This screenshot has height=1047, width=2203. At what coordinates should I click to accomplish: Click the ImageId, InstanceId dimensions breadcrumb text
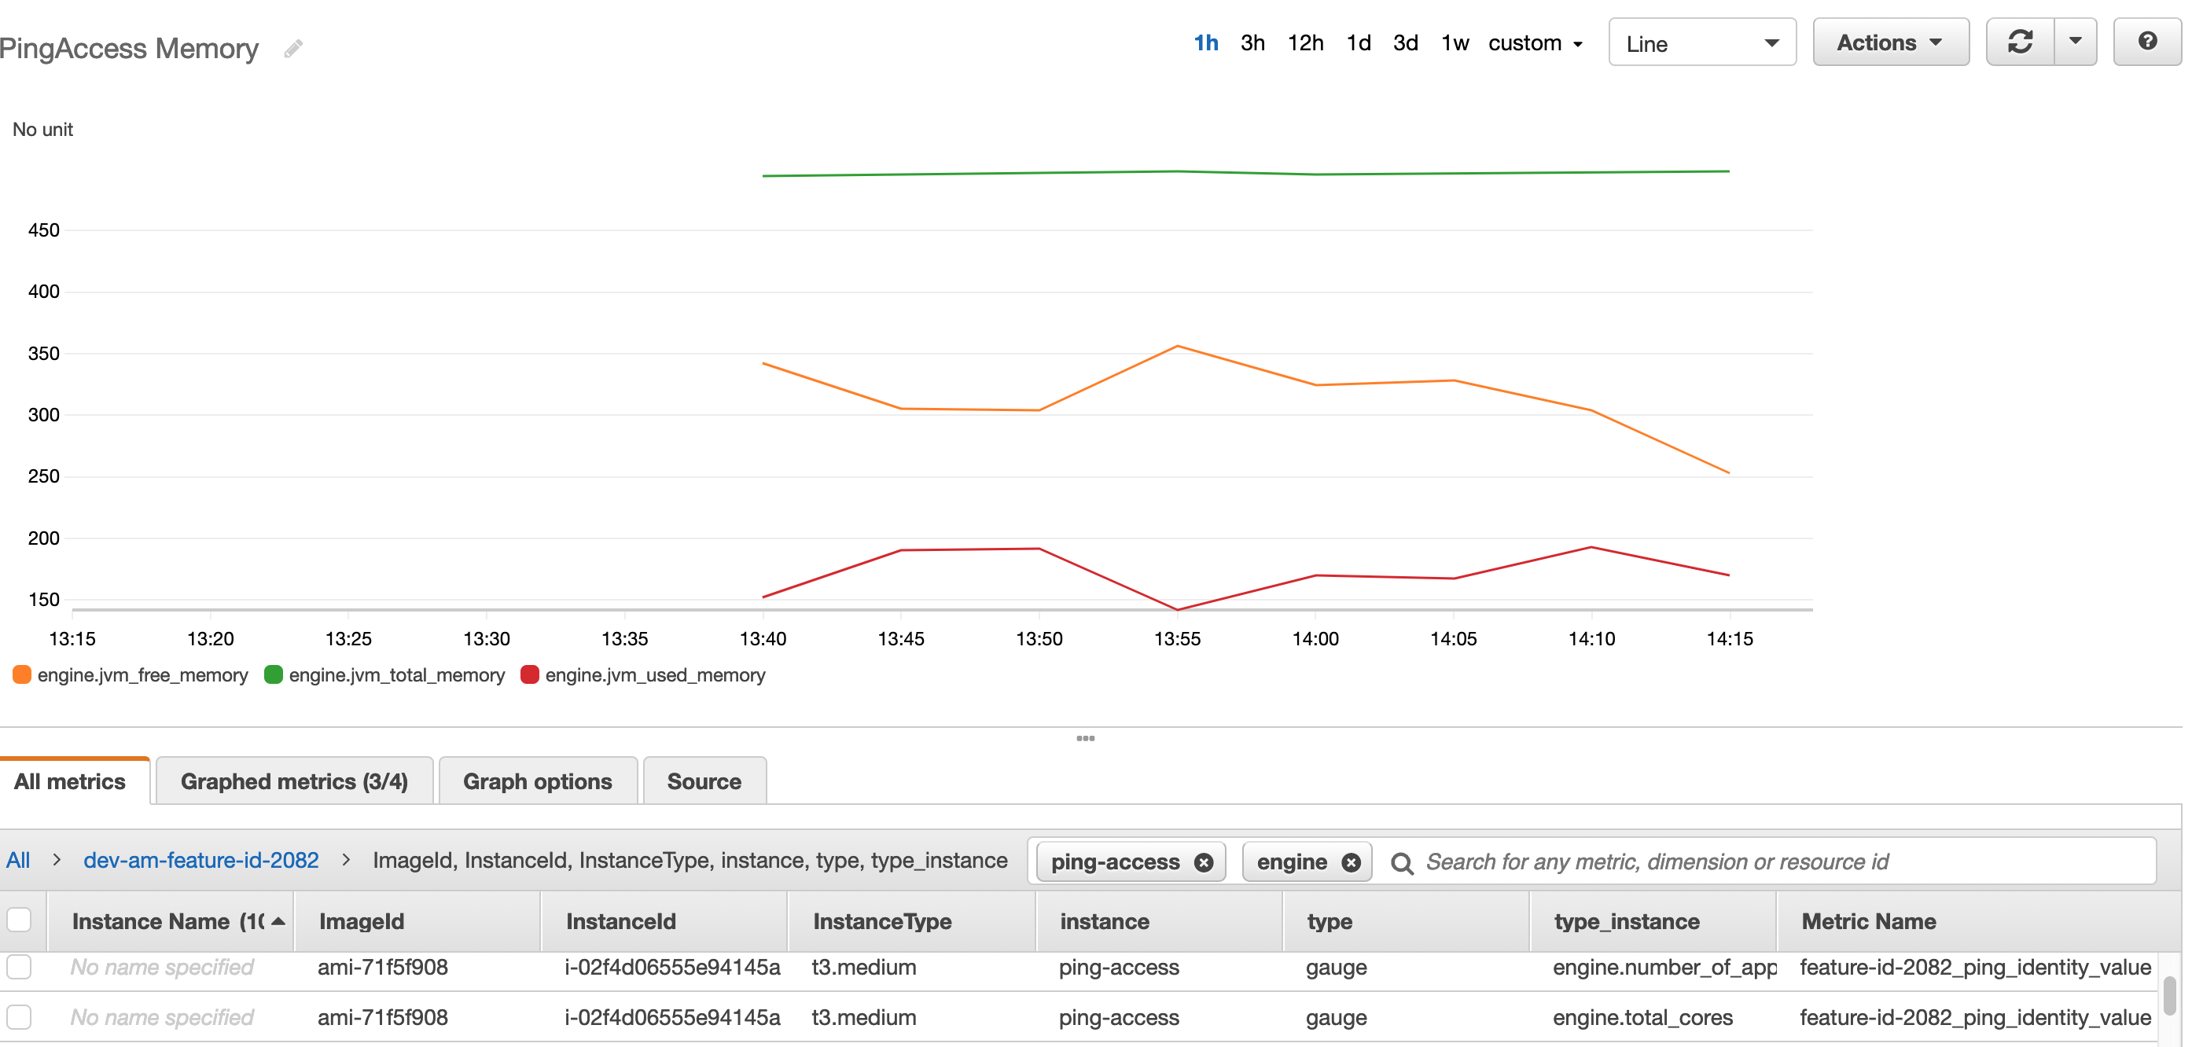pos(690,860)
